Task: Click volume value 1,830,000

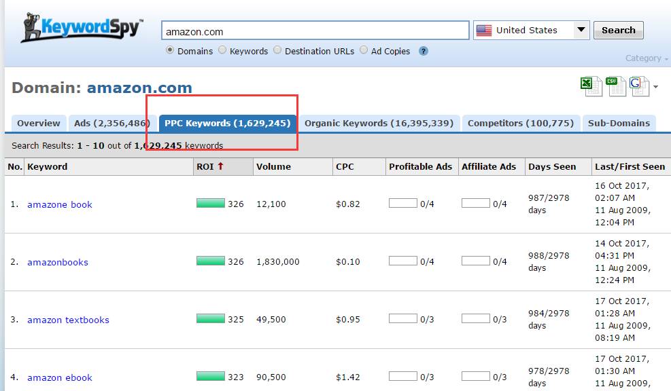Action: pyautogui.click(x=278, y=261)
